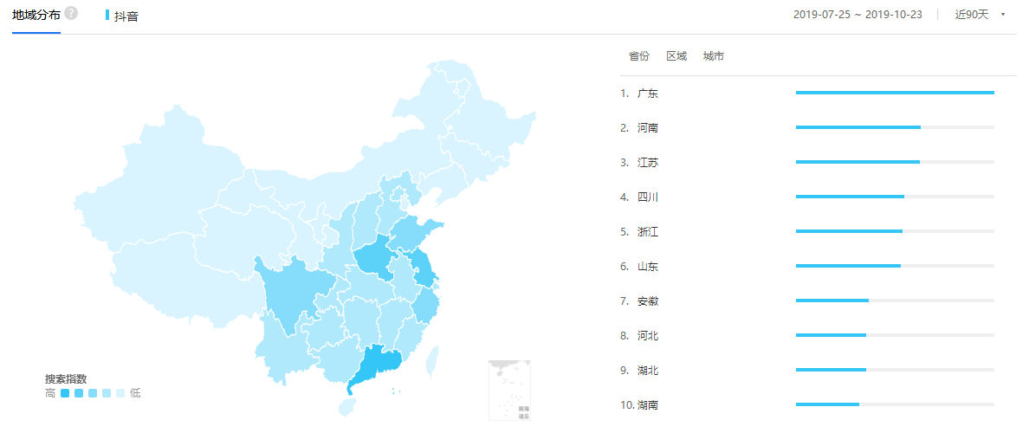Click 湖南 in the ranking list
Image resolution: width=1029 pixels, height=433 pixels.
pyautogui.click(x=648, y=405)
